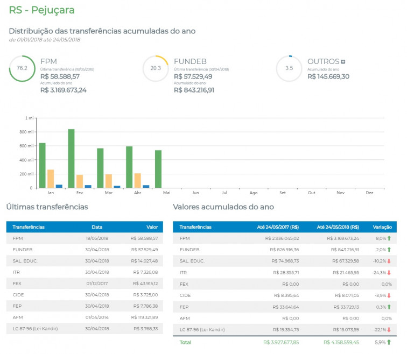The image size is (407, 354).
Task: Expand the OUTROS plus icon
Action: click(x=343, y=62)
